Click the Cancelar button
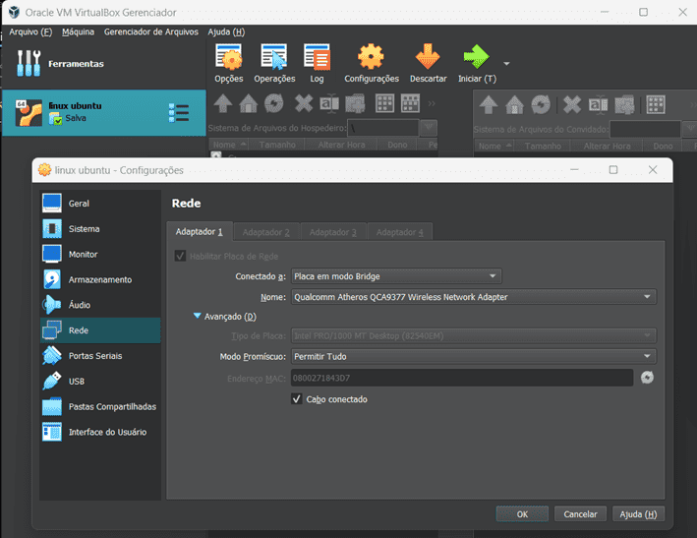697x538 pixels. [580, 513]
